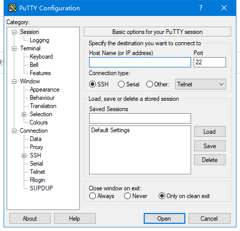This screenshot has height=231, width=240.
Task: Open the Behaviour settings category
Action: tap(42, 98)
